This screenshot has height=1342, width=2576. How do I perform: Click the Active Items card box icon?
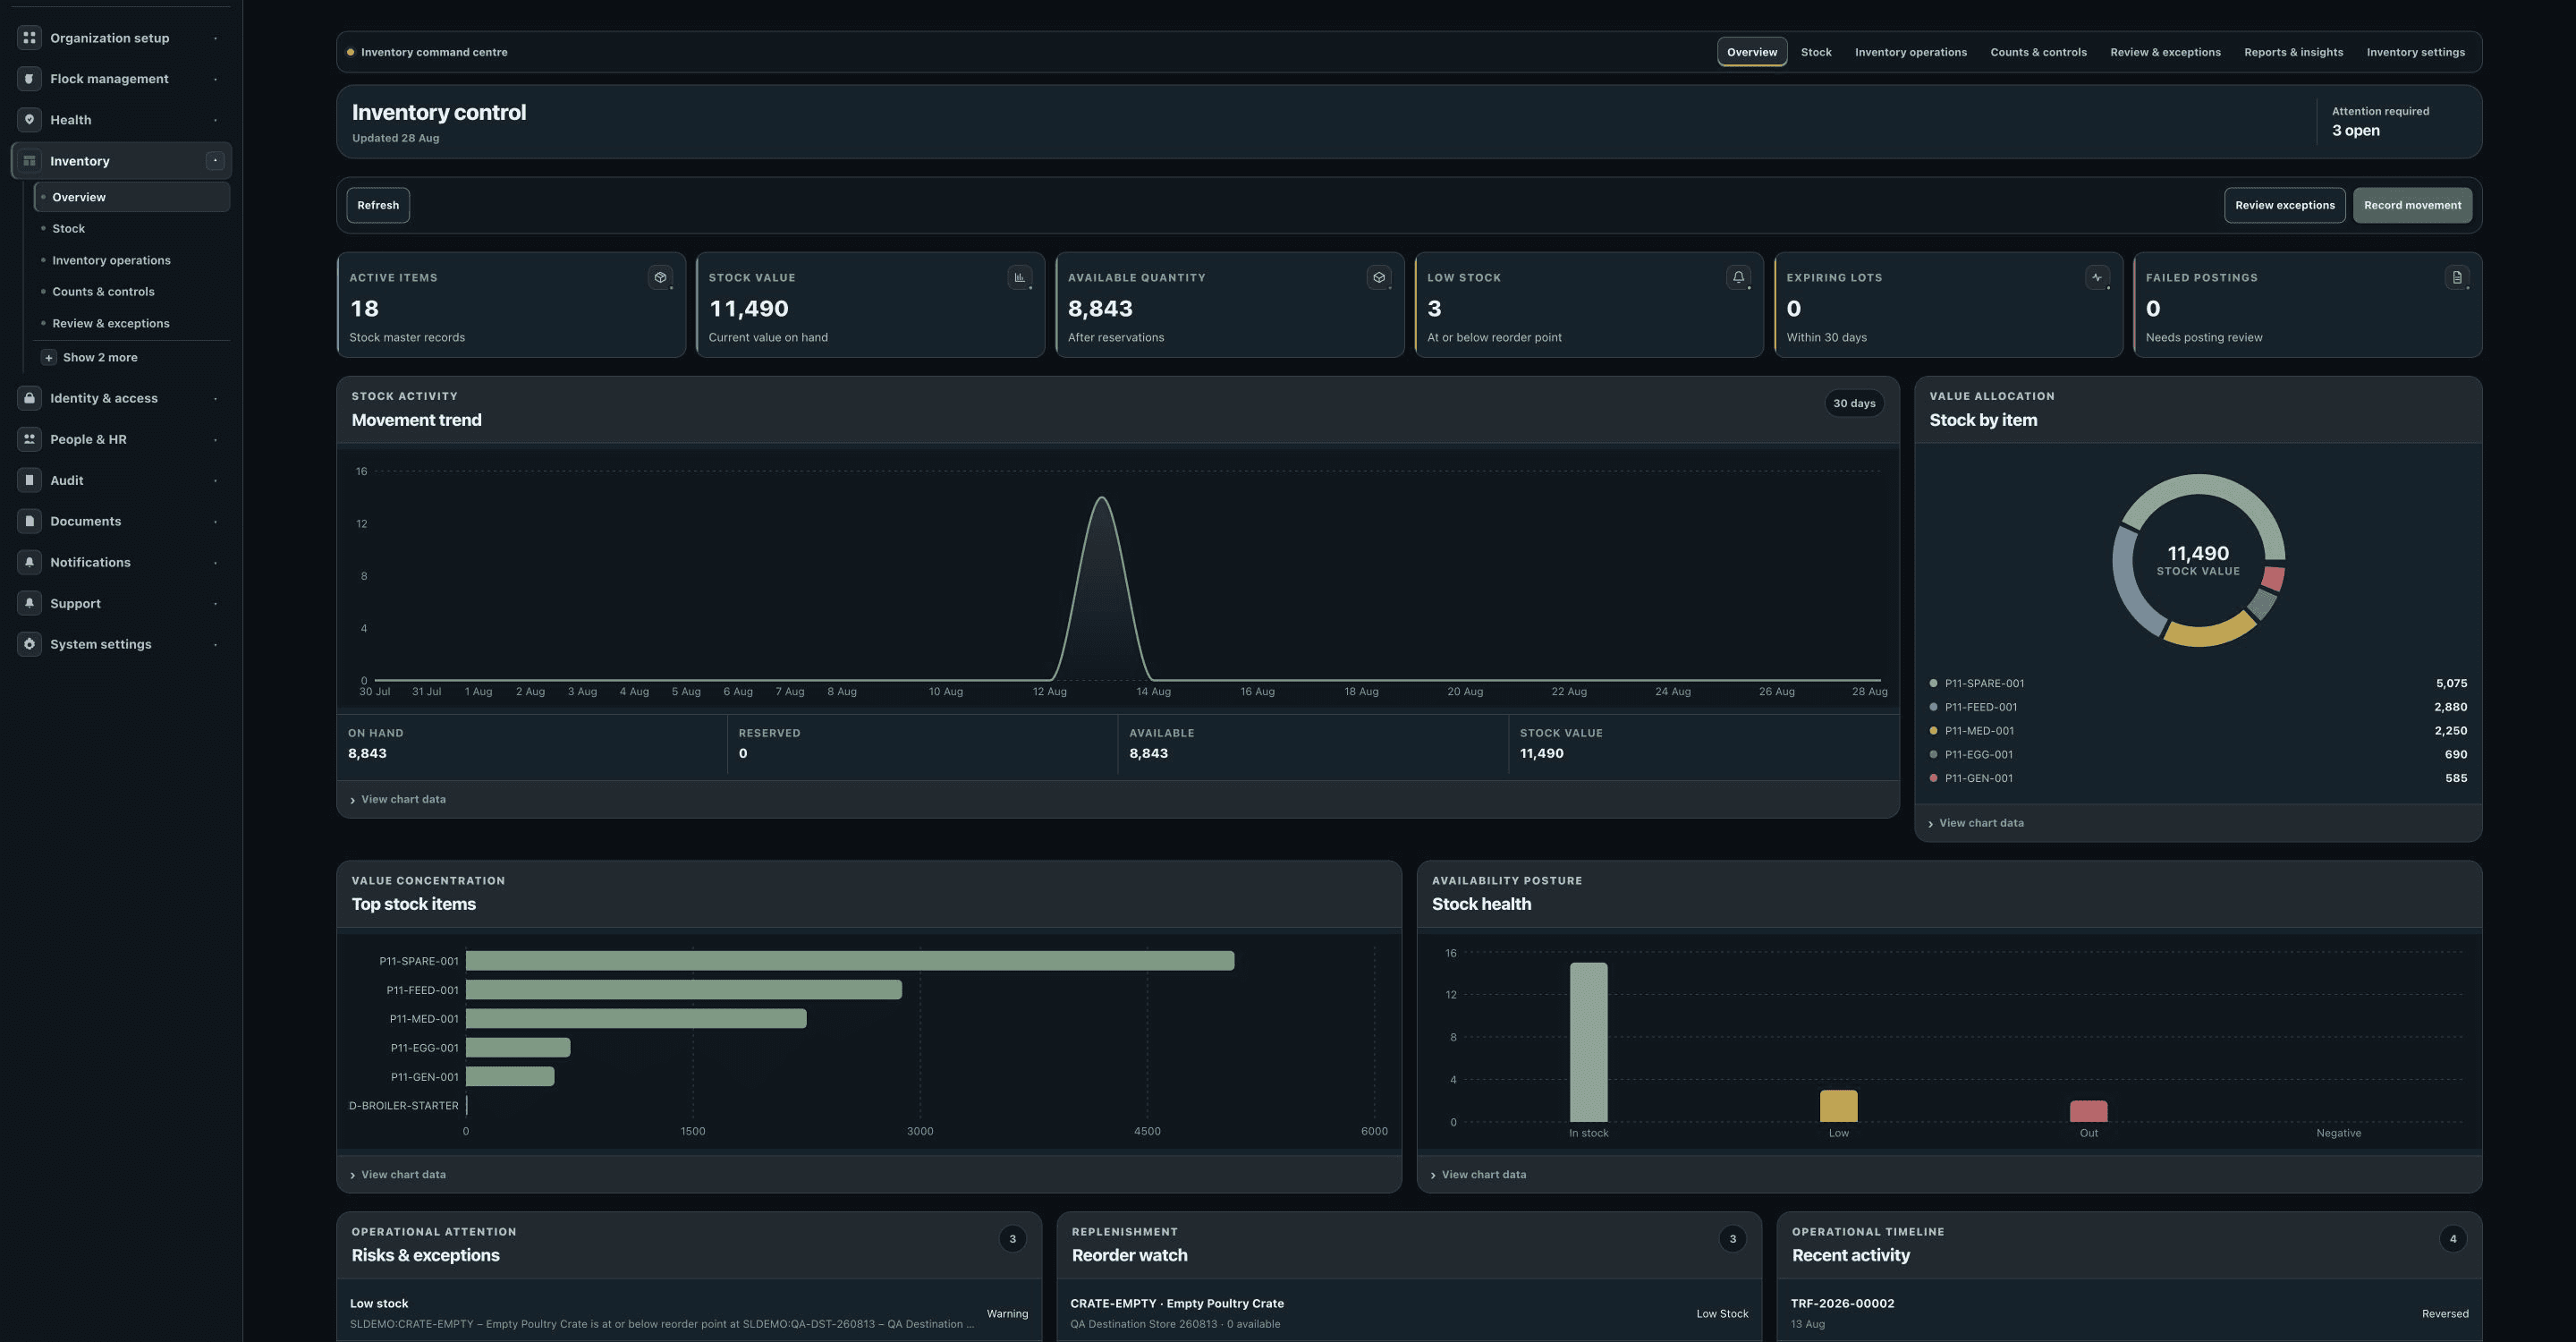point(660,278)
